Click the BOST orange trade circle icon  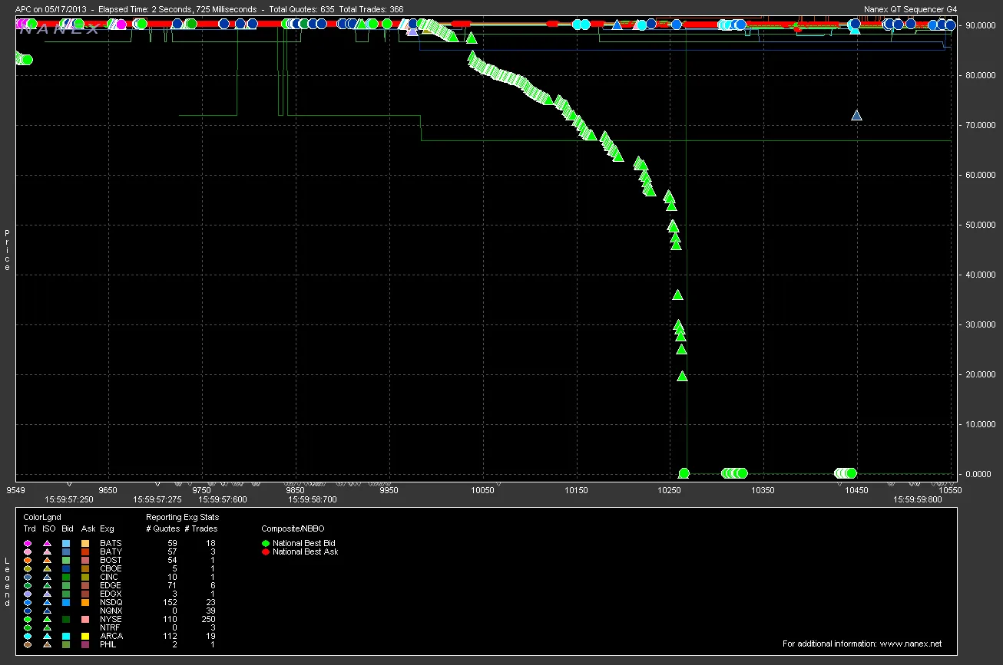(x=28, y=560)
